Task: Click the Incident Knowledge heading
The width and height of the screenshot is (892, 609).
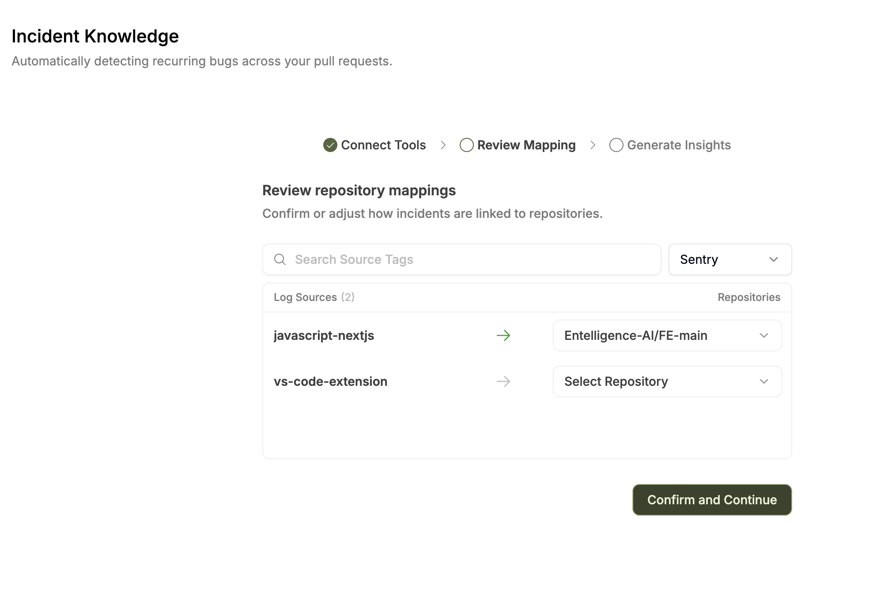Action: (x=95, y=35)
